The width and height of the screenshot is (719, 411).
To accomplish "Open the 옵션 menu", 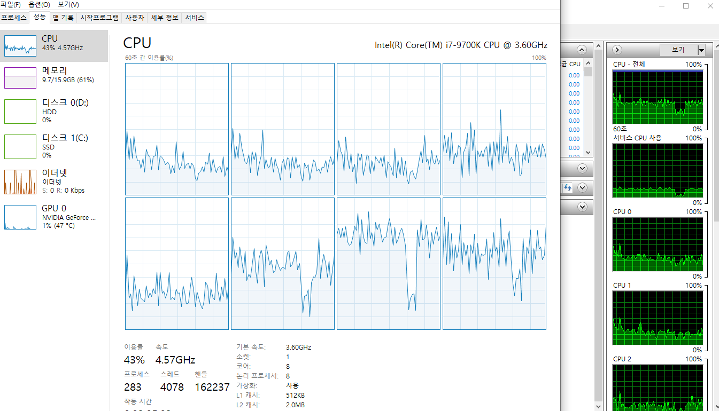I will tap(39, 5).
